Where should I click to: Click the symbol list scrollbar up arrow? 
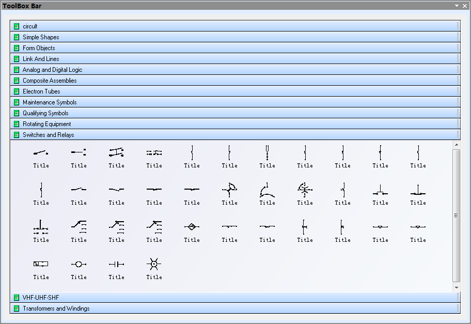pyautogui.click(x=456, y=144)
